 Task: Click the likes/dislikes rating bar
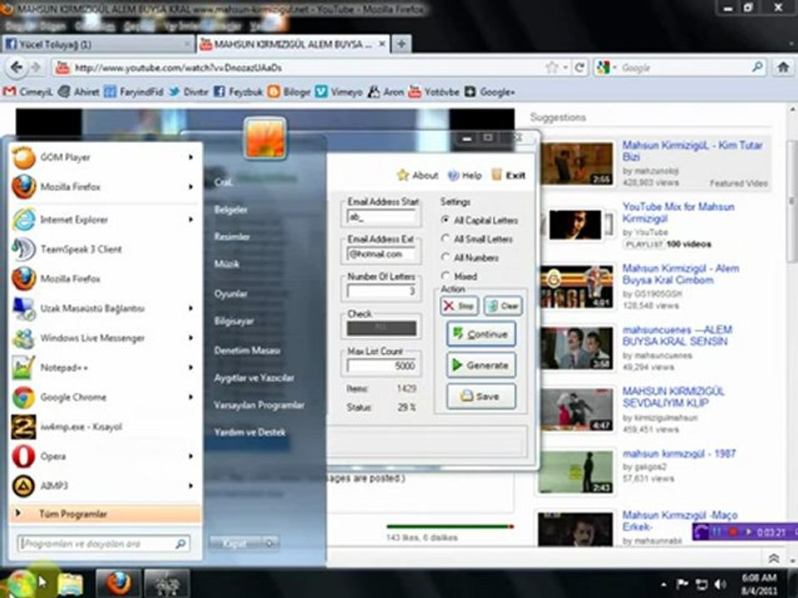click(450, 527)
